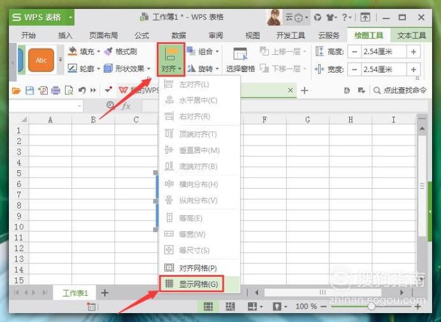441x322 pixels.
Task: Open the WPS 表格 application menu dropdown
Action: coord(71,17)
